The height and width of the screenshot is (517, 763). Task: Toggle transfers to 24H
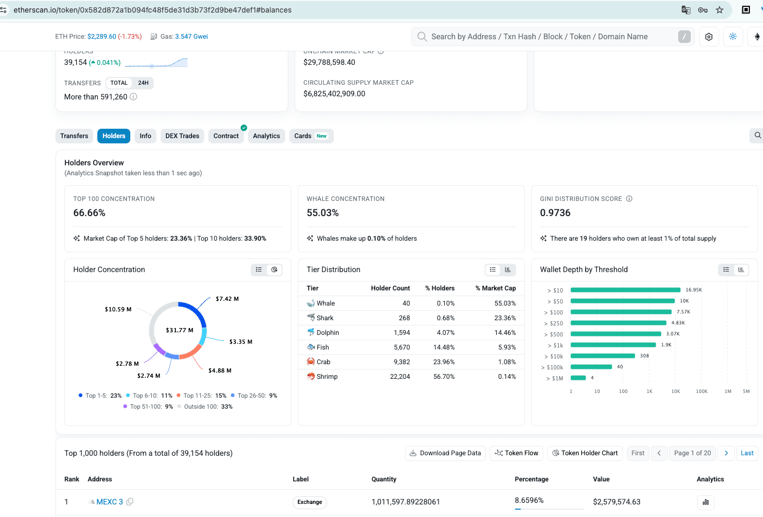143,83
